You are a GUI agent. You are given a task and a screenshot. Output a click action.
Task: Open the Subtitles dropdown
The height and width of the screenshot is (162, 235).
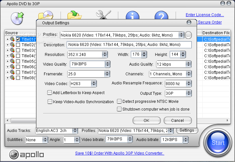tap(45, 140)
